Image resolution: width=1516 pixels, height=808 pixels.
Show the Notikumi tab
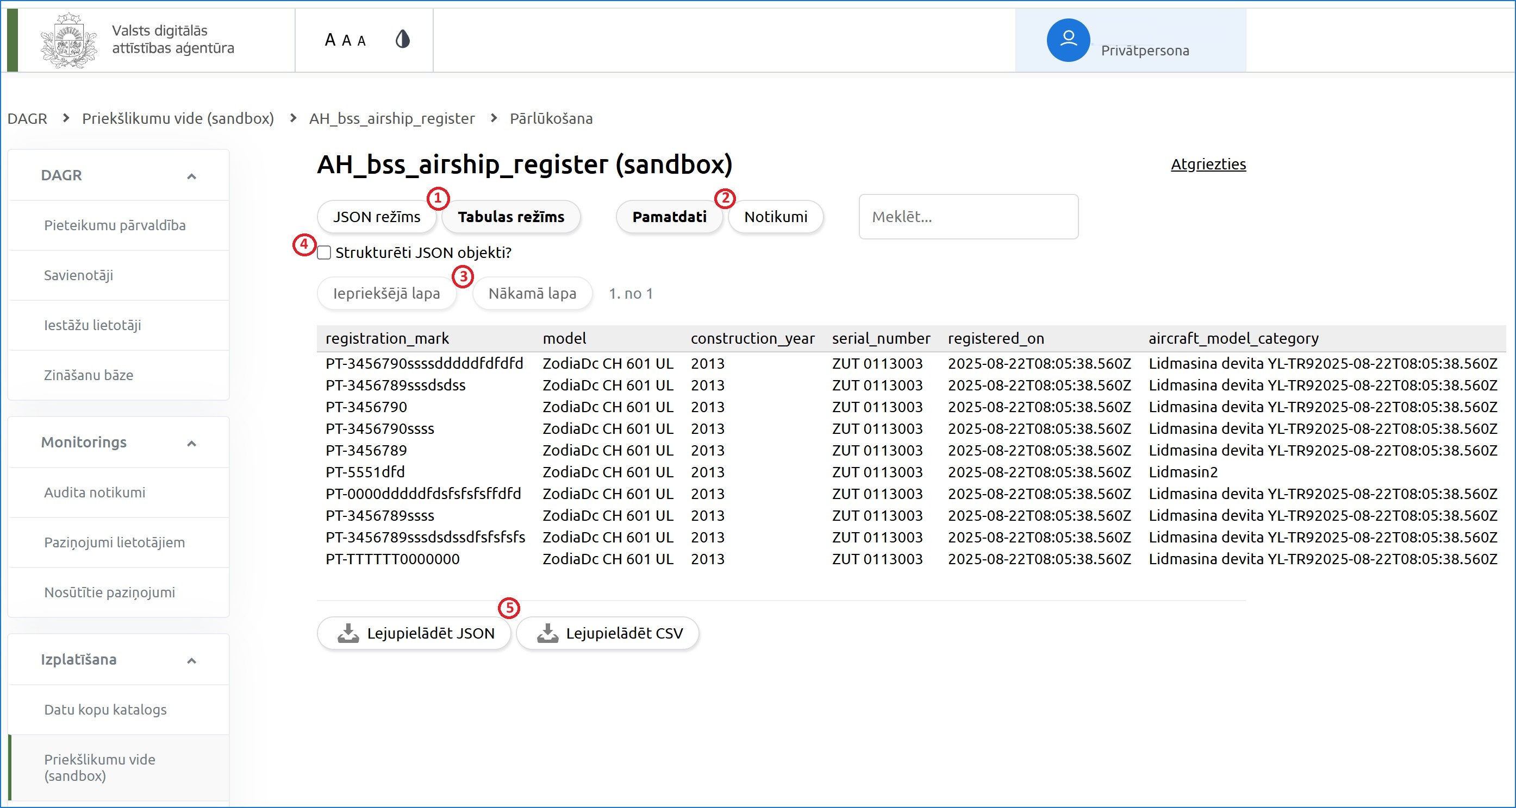[x=776, y=217]
